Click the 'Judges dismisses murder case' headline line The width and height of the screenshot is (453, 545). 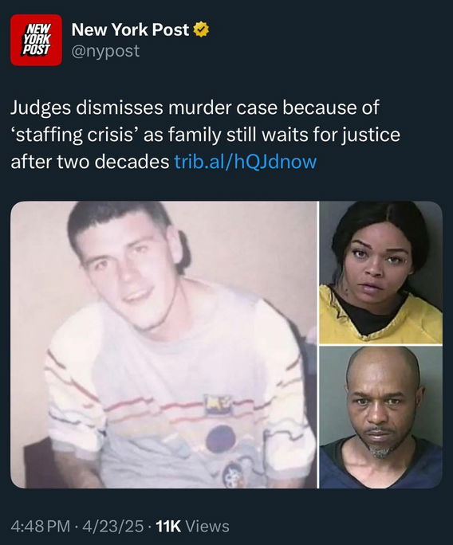(x=195, y=108)
